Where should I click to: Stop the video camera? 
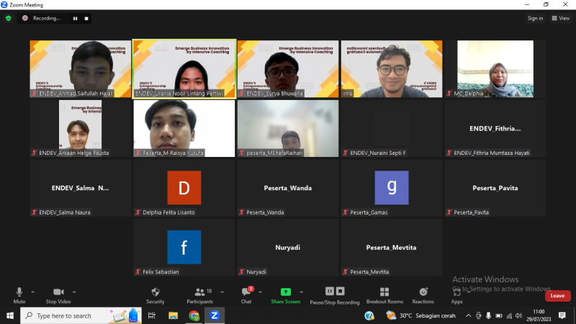point(58,295)
